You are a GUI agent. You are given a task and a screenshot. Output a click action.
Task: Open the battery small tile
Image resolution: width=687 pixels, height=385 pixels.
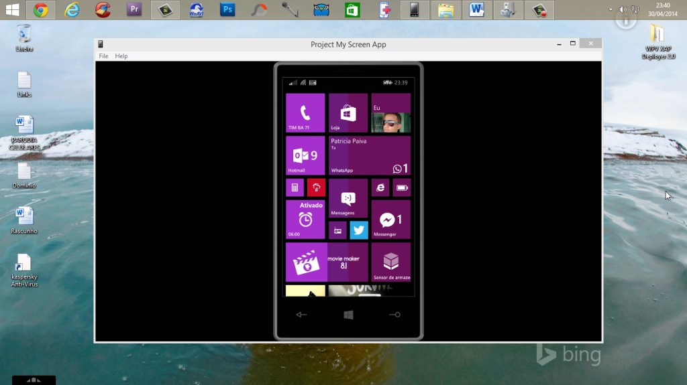click(x=402, y=187)
